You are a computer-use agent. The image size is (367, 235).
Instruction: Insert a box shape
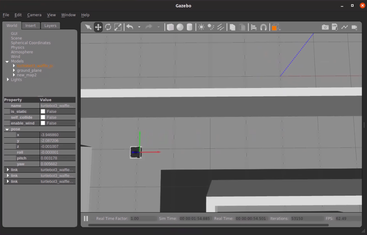[x=170, y=27]
